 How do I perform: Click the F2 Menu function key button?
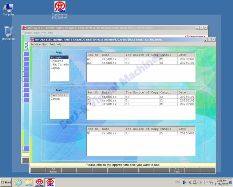tap(54, 170)
